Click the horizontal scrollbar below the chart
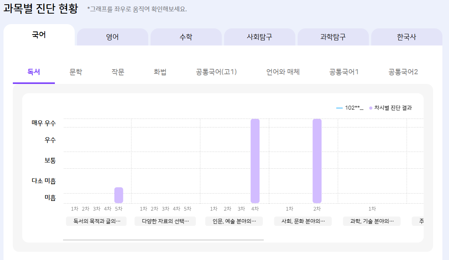This screenshot has width=449, height=260. 163,240
